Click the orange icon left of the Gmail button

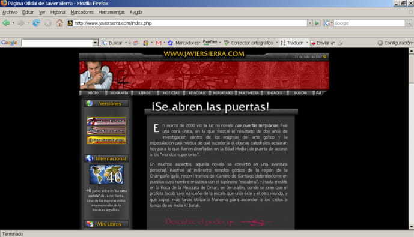tap(145, 43)
